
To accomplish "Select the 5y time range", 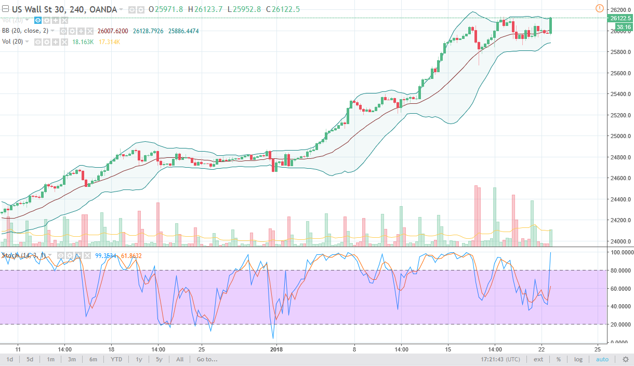I will (x=158, y=359).
